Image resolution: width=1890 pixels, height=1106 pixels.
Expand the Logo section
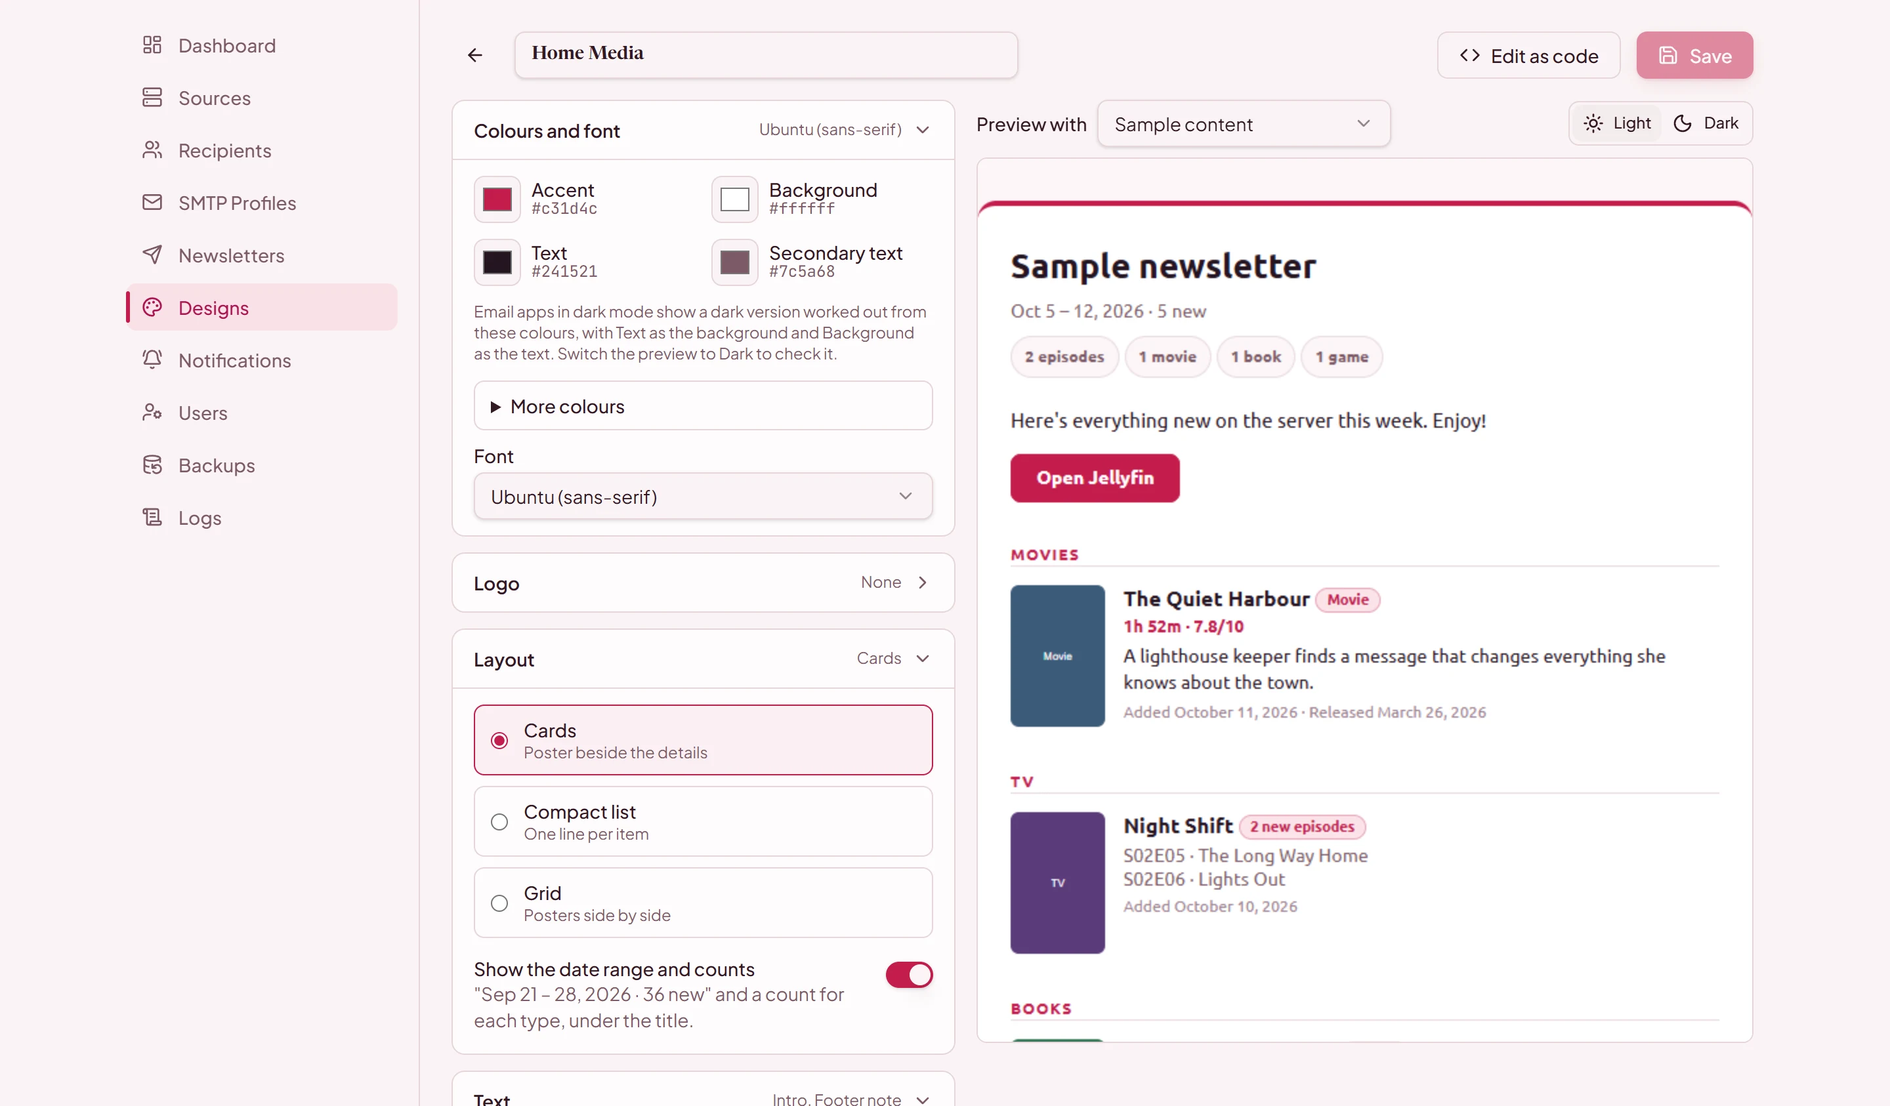pos(703,583)
